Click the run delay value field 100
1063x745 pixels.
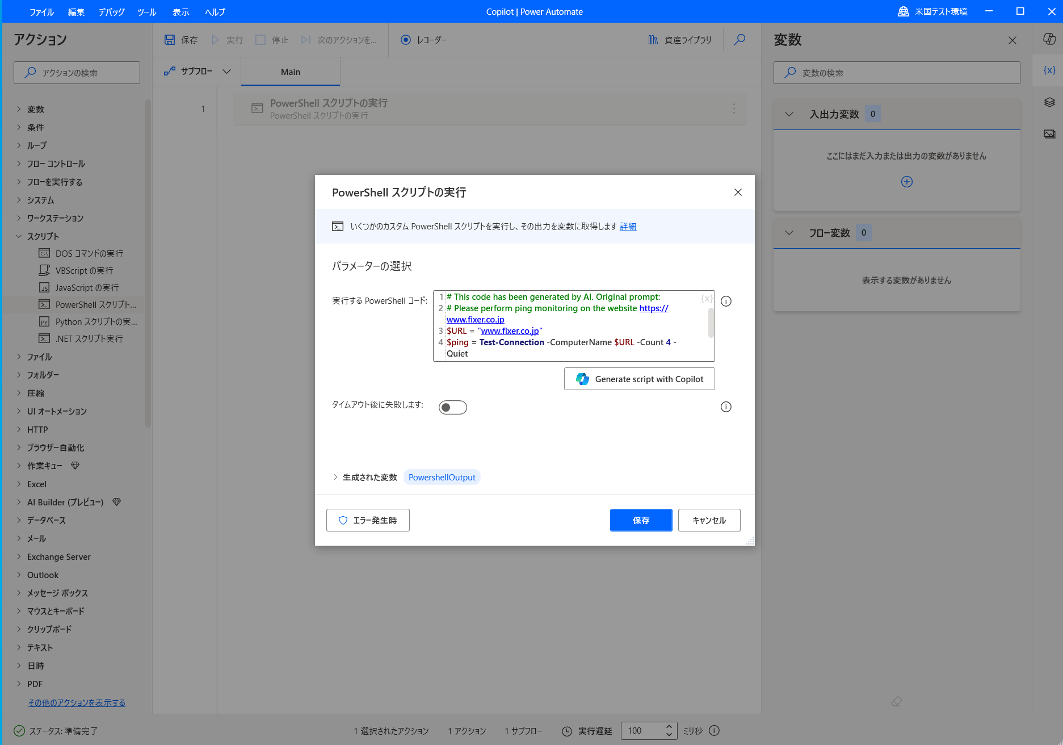[642, 731]
